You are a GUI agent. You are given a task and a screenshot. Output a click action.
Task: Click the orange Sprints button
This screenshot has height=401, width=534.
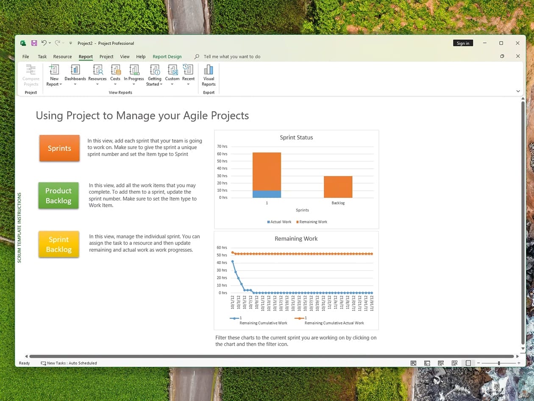click(x=59, y=148)
